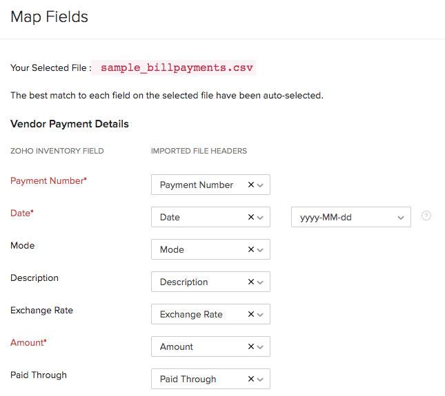Clear the Payment Number mapping with X
Viewport: 445px width, 396px height.
coord(251,185)
